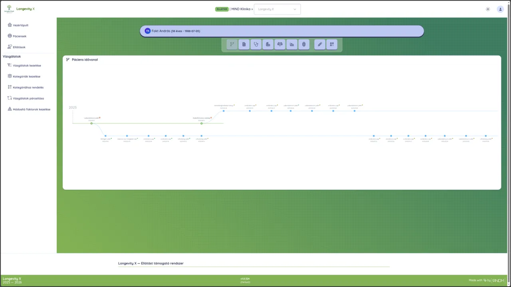
Task: Click the Longevity X tree logo
Action: (x=9, y=9)
